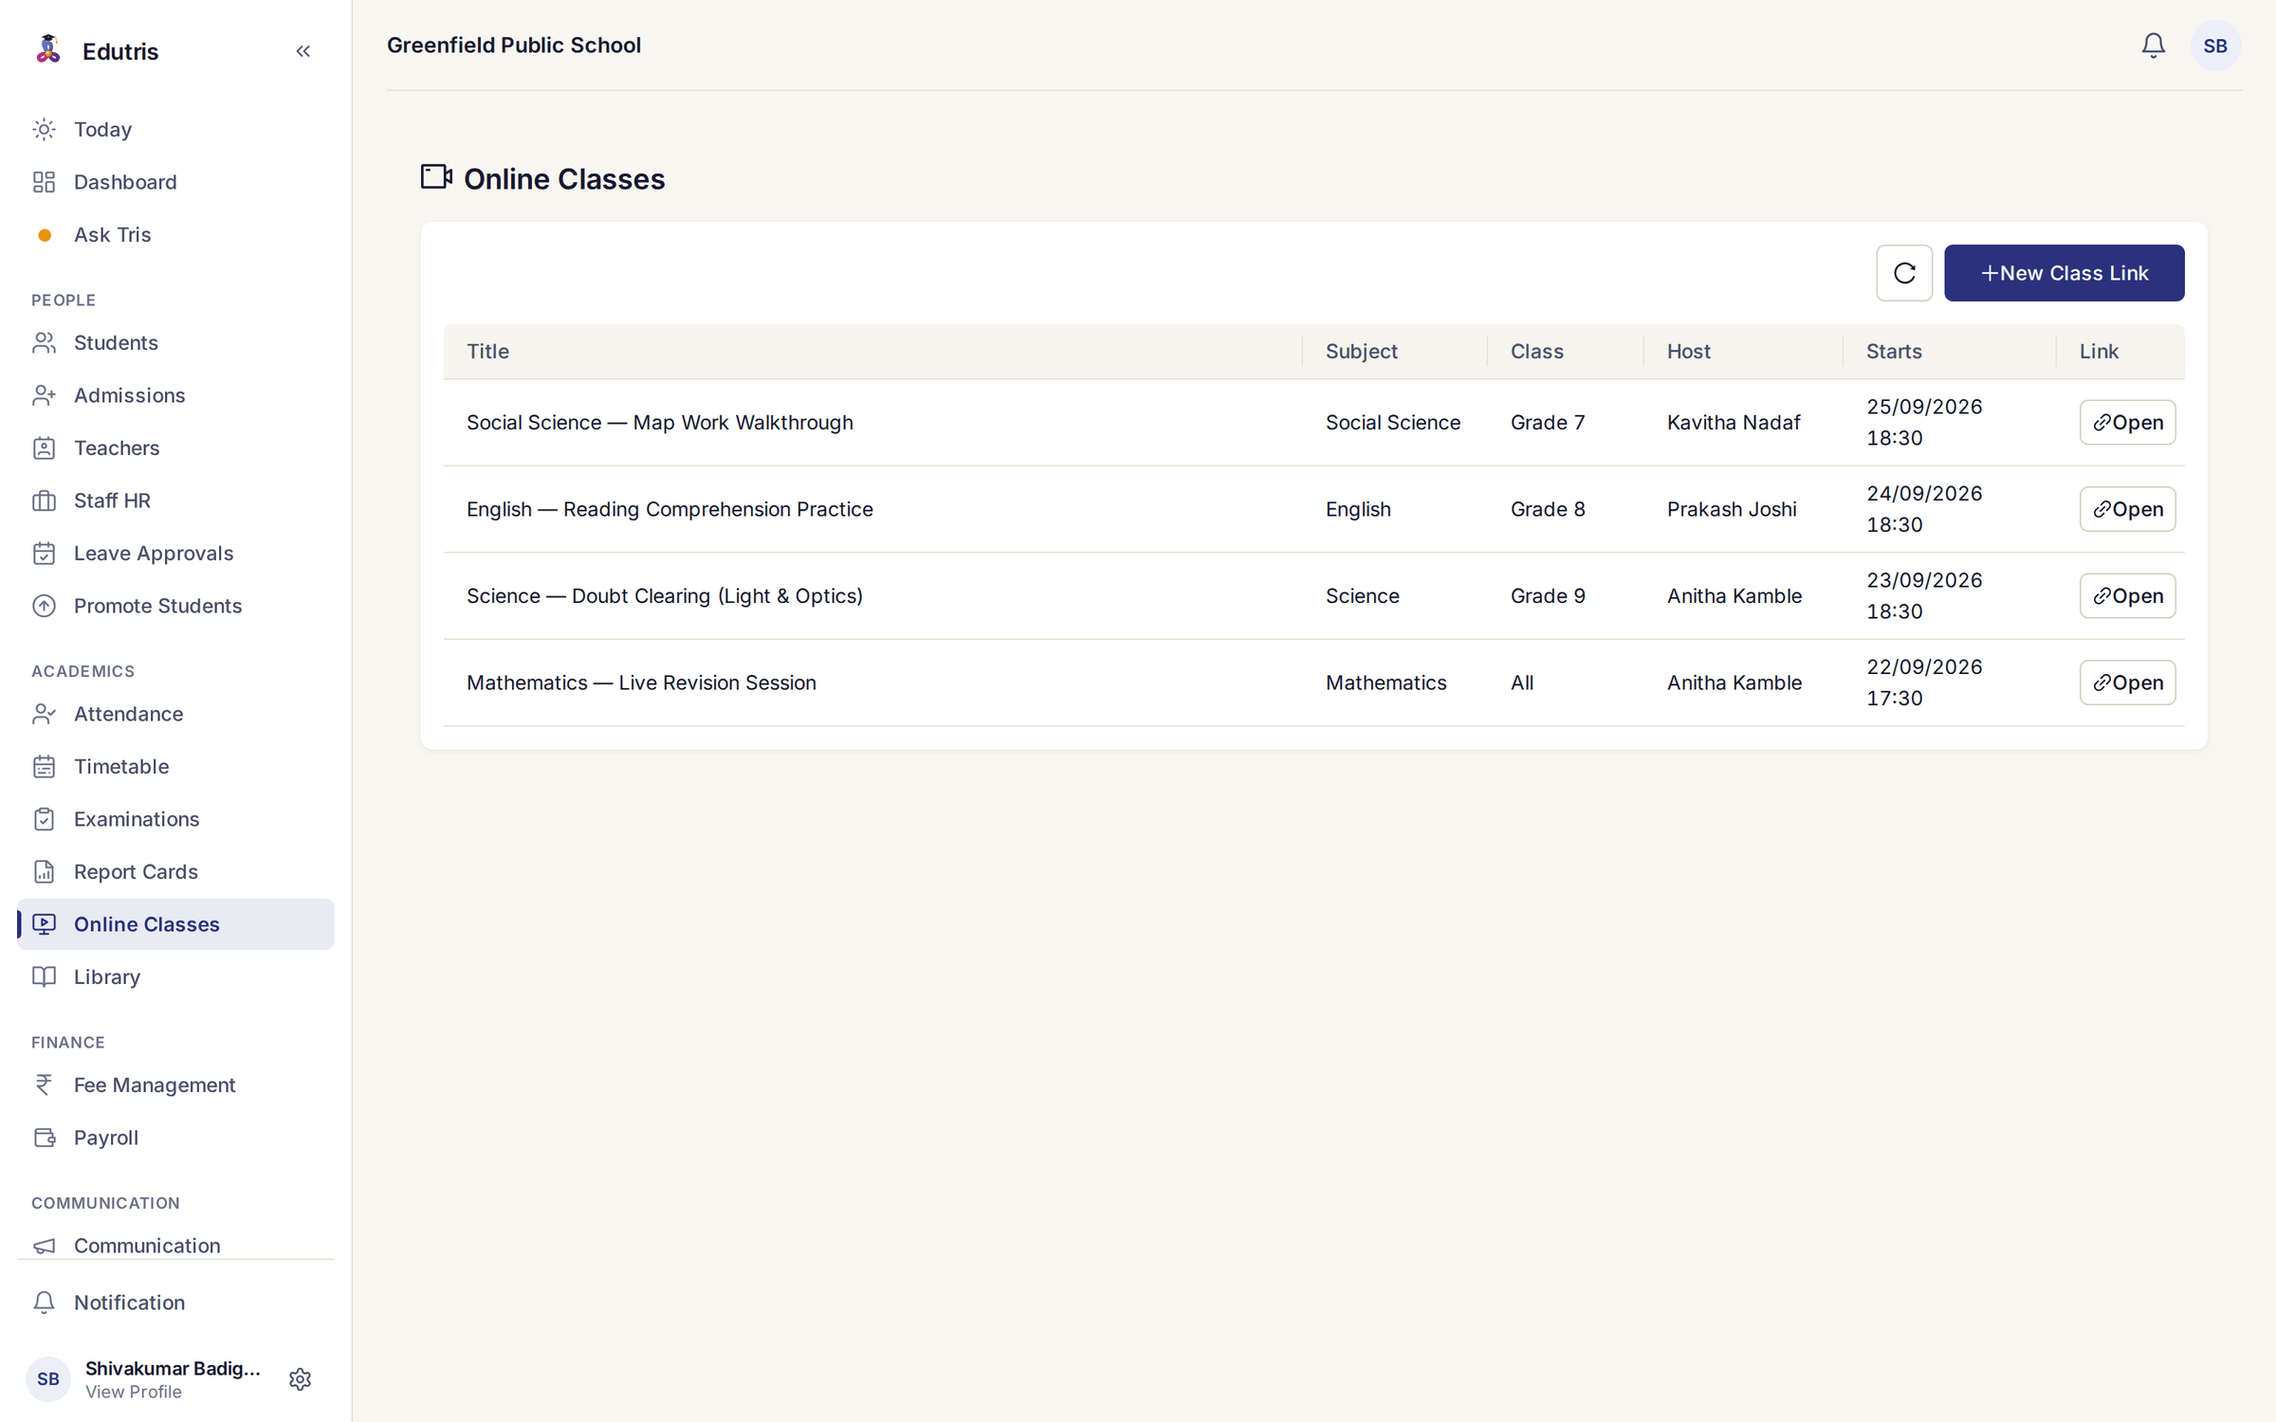
Task: Open link for English Reading Comprehension class
Action: click(2127, 509)
